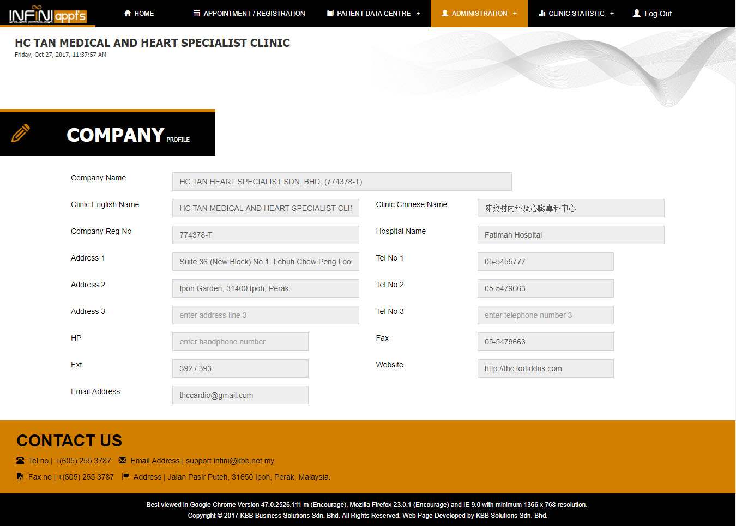The height and width of the screenshot is (526, 736).
Task: Click the Fax no +(605) 255 3787 text
Action: click(x=71, y=477)
